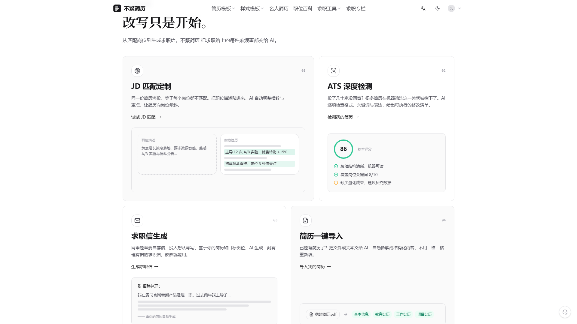The height and width of the screenshot is (324, 577).
Task: Follow the 导入我的简历 link
Action: coord(315,267)
